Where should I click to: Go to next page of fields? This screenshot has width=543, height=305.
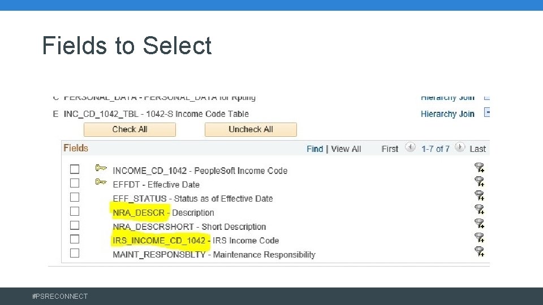(460, 147)
